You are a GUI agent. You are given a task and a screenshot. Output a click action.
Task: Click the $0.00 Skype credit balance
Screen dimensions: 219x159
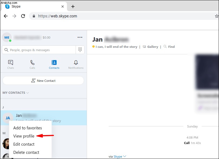pos(47,38)
